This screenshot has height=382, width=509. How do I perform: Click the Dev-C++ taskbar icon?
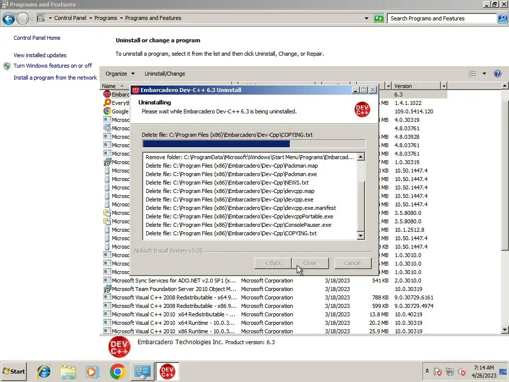click(x=167, y=371)
